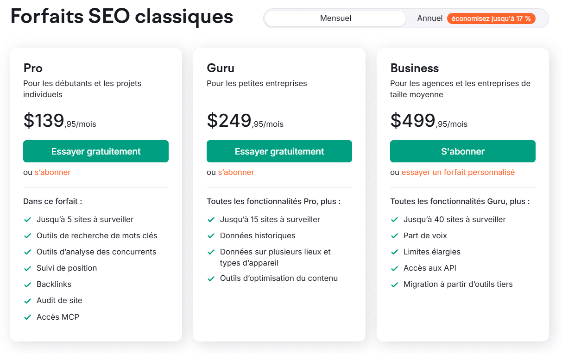Click checkmark beside "Suivi de position"
The image size is (562, 353).
pos(27,268)
